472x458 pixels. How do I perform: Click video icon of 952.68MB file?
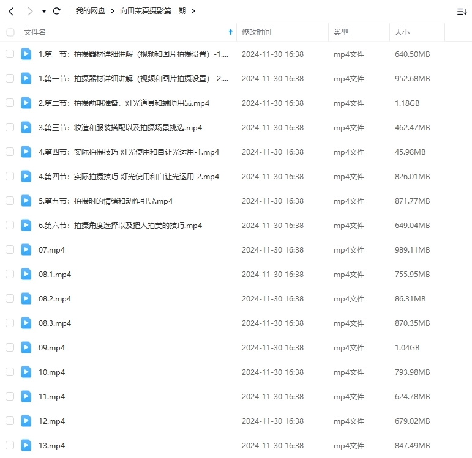(26, 78)
